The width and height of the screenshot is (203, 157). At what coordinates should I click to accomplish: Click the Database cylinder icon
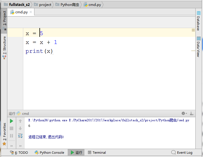tap(199, 13)
